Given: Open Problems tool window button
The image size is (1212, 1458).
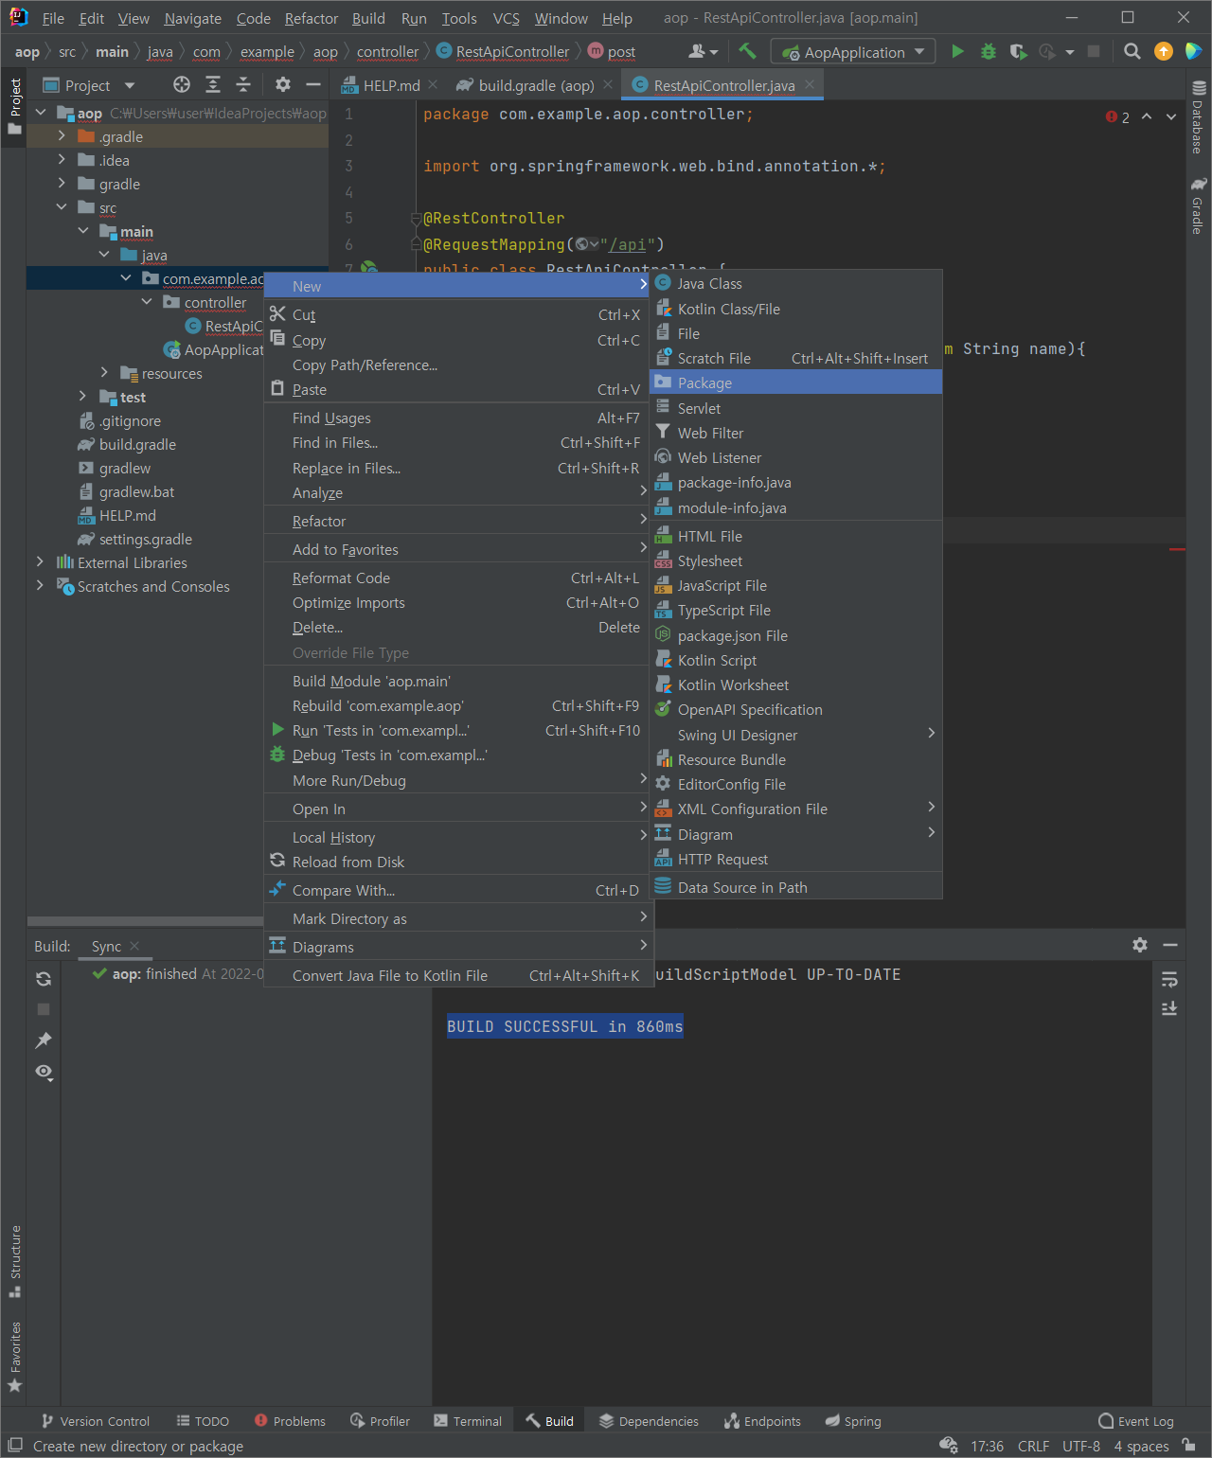Looking at the screenshot, I should 290,1421.
